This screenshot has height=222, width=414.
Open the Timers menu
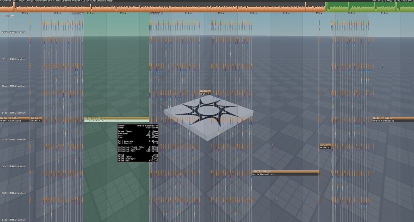[57, 1]
